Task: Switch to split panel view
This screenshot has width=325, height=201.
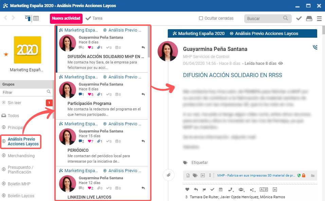Action: [x=28, y=18]
